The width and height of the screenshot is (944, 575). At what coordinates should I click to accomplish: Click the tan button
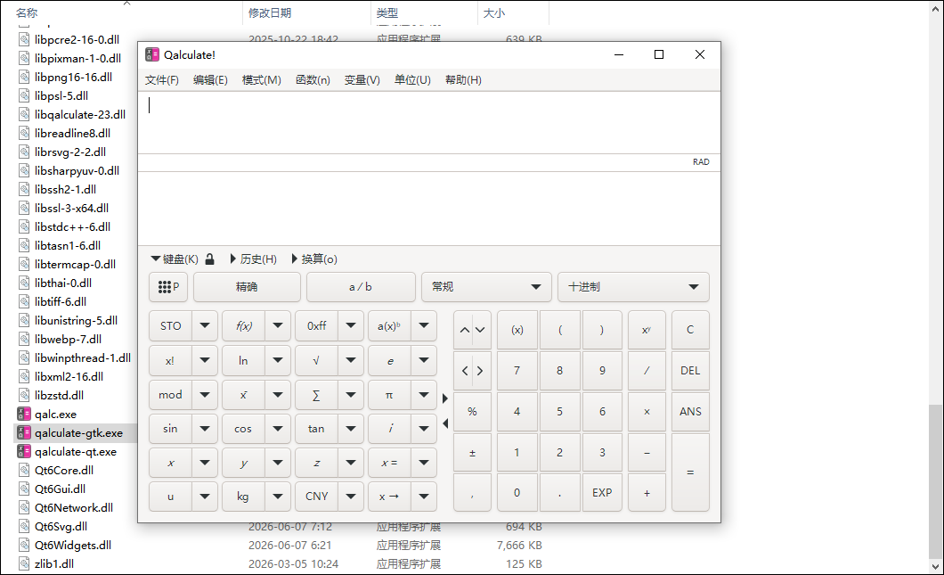point(317,429)
